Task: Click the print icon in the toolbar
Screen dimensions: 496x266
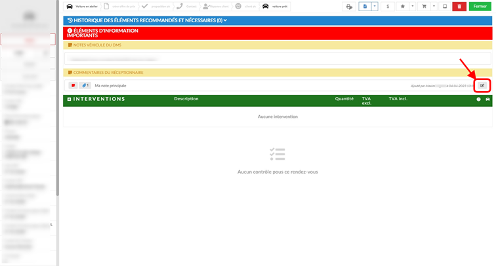Action: tap(349, 7)
